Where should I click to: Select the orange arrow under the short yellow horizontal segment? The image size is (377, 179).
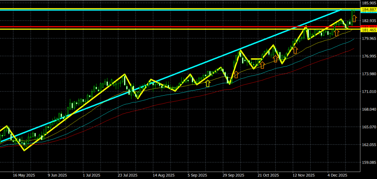pyautogui.click(x=263, y=65)
